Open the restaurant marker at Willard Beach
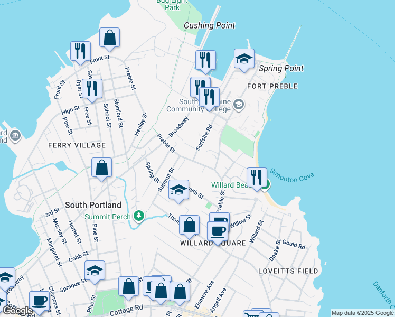The image size is (395, 317). 257,177
